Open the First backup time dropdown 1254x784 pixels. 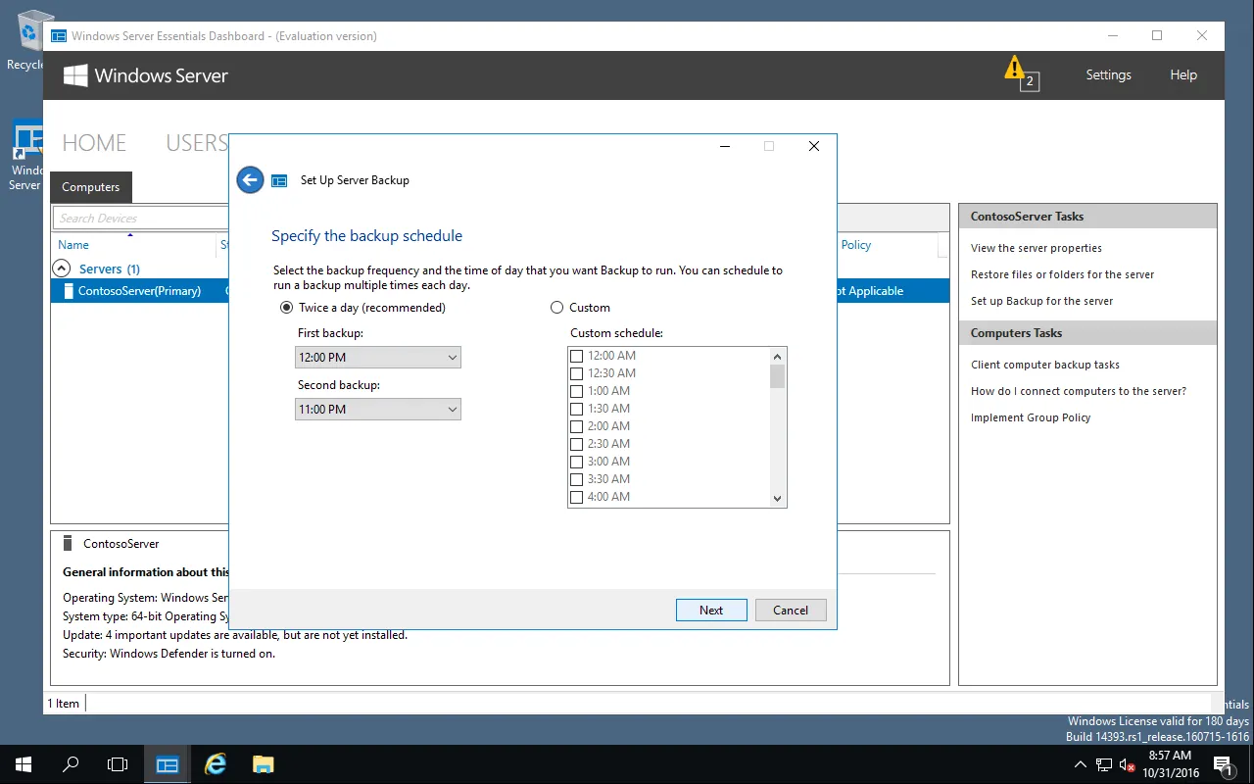click(378, 358)
